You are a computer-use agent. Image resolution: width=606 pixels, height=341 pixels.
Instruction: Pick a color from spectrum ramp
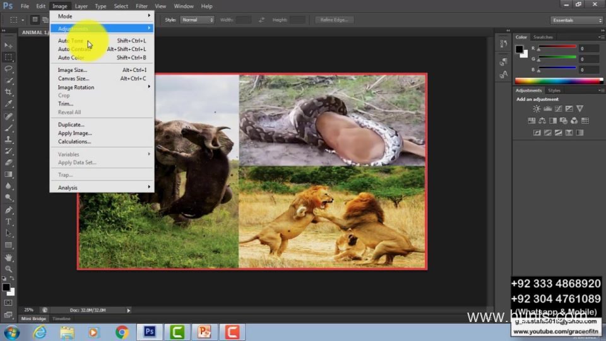coord(559,81)
